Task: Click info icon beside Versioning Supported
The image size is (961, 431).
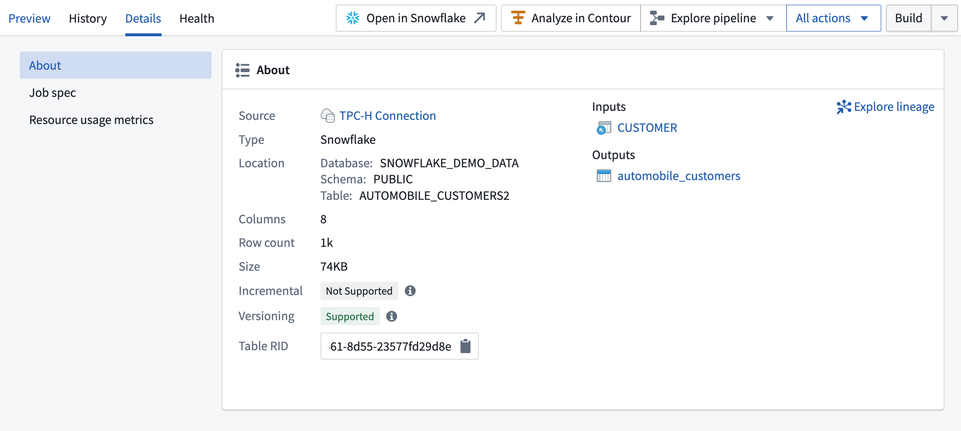Action: (x=391, y=316)
